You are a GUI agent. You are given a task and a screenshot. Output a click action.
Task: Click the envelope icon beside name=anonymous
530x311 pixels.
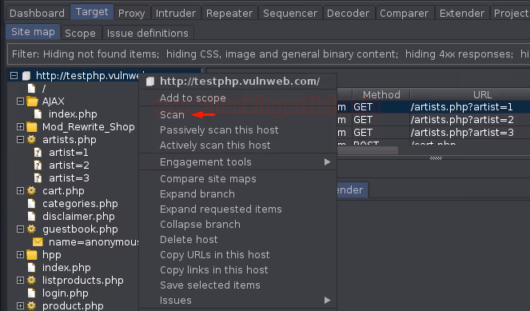pyautogui.click(x=38, y=242)
